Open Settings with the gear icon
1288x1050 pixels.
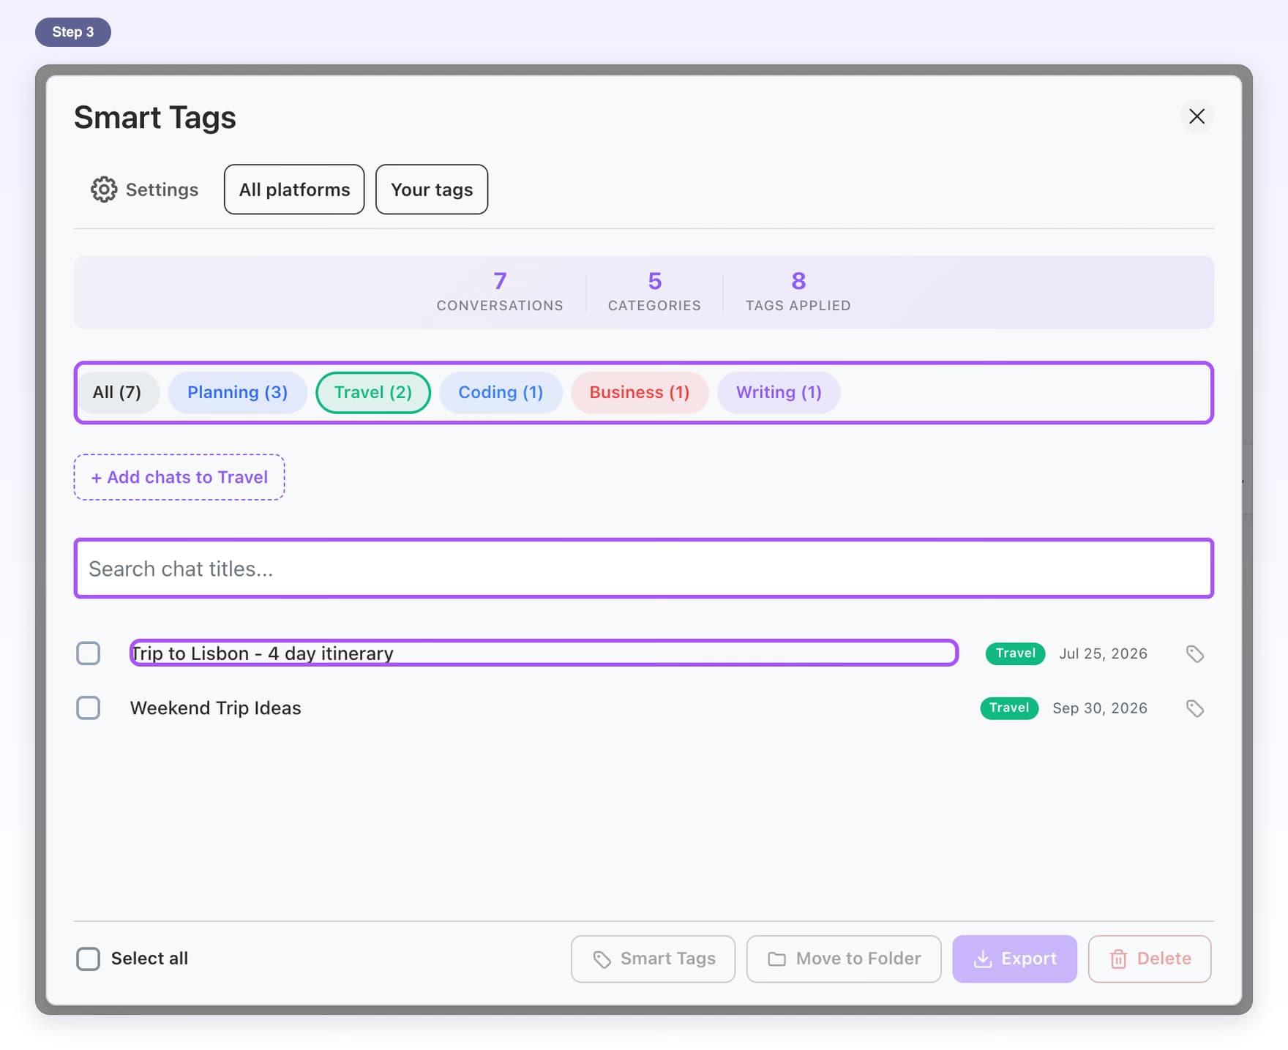click(144, 190)
